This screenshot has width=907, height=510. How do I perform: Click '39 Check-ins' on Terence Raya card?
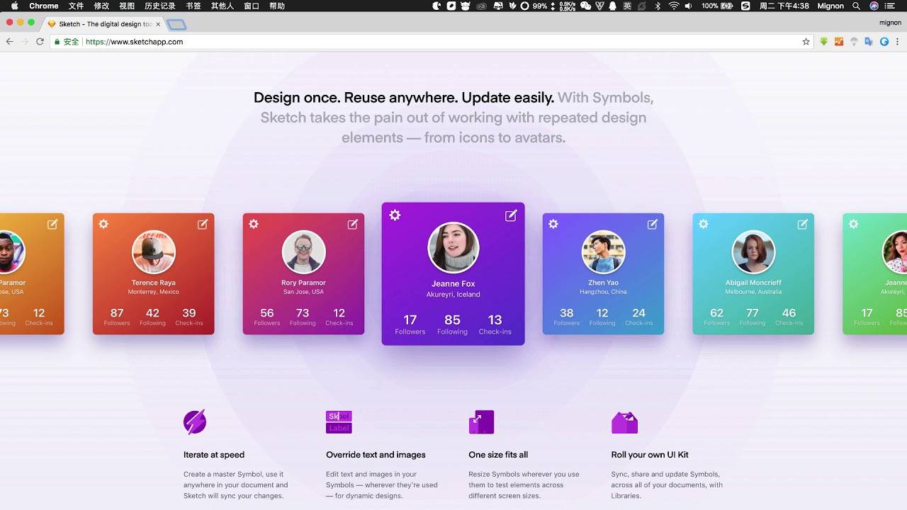pyautogui.click(x=189, y=317)
